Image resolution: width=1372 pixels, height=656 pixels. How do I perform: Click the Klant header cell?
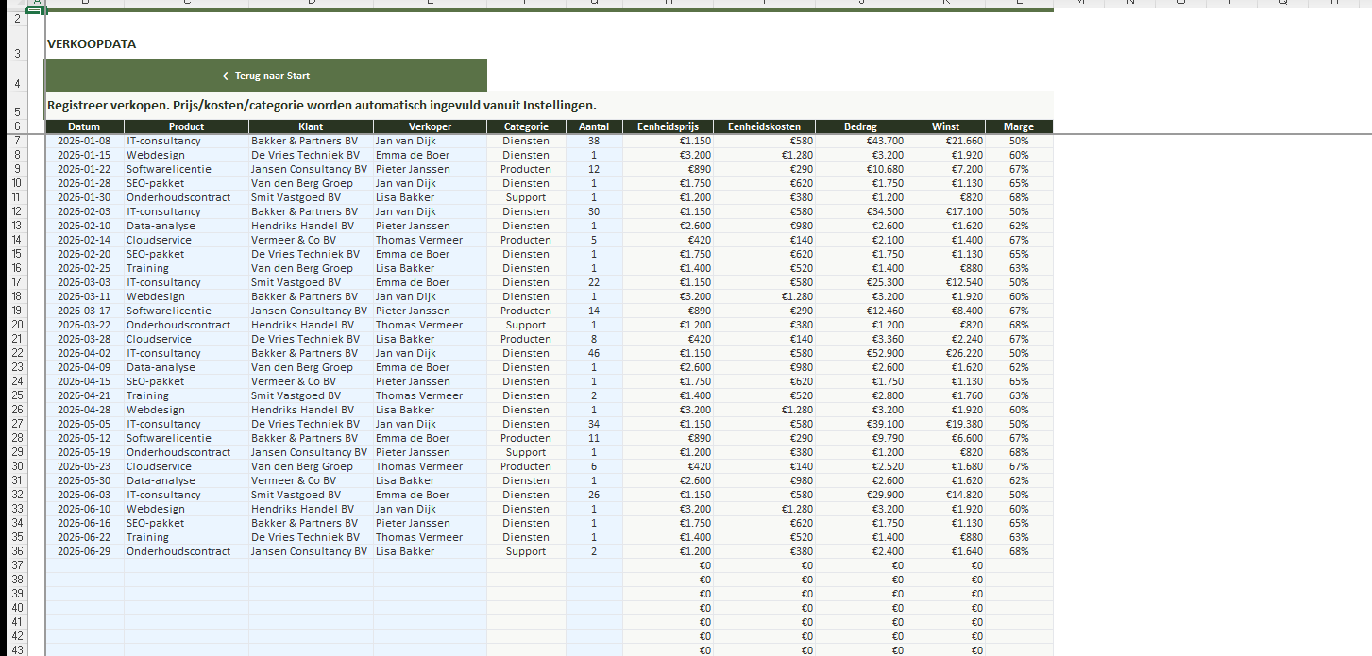(311, 126)
